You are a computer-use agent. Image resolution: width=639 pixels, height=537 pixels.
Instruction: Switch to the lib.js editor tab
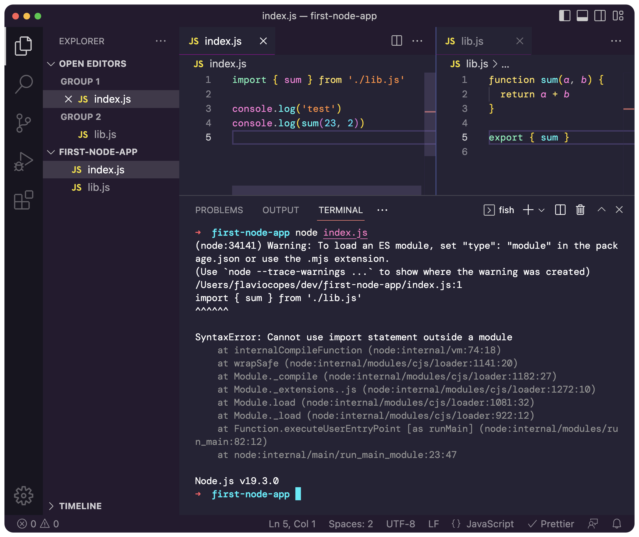click(472, 41)
